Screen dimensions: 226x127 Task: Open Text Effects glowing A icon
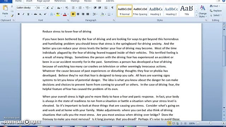(52, 14)
